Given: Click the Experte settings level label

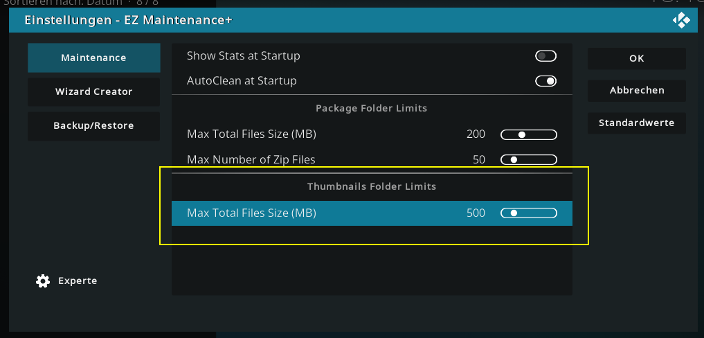Looking at the screenshot, I should coord(78,281).
